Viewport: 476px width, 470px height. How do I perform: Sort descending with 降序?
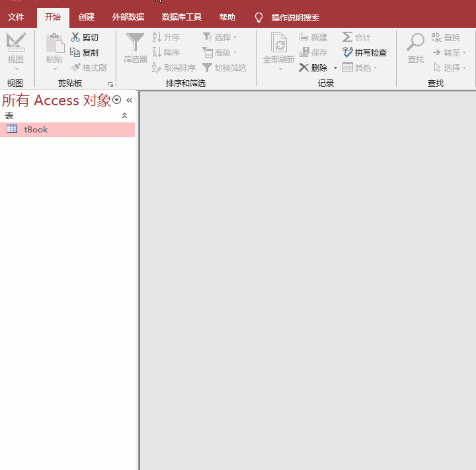(166, 52)
